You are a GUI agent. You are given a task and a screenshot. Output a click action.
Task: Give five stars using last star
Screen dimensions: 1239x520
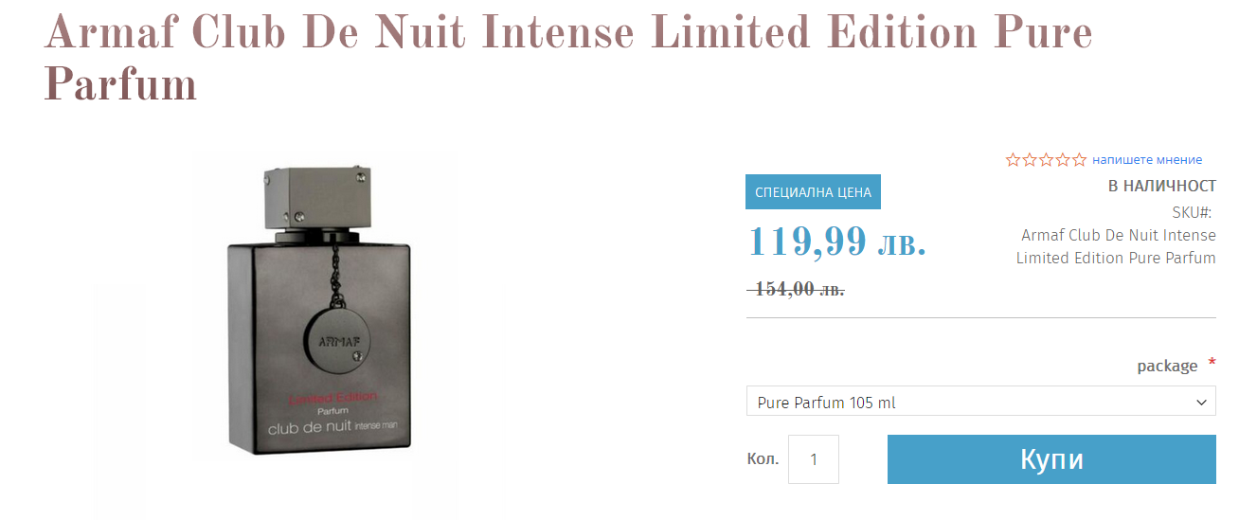(x=1078, y=160)
